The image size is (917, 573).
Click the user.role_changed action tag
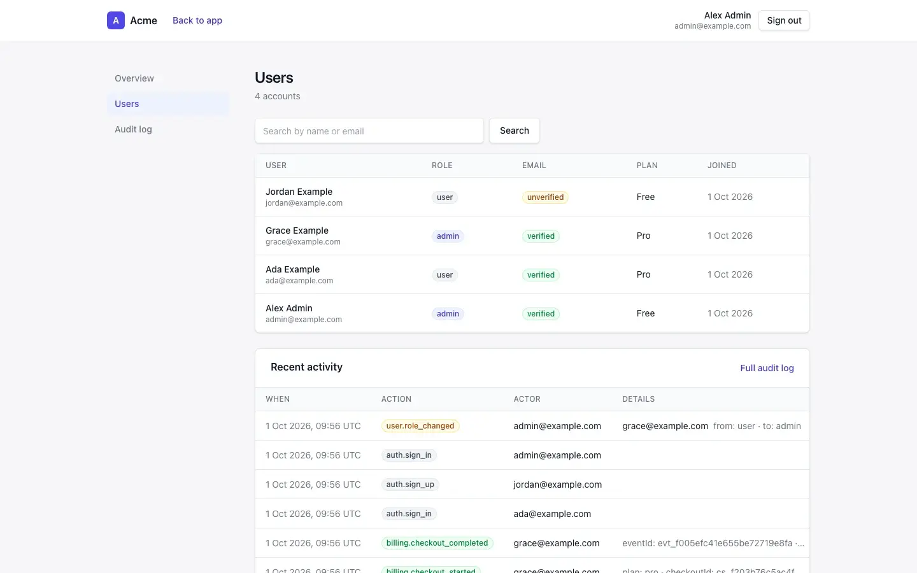tap(420, 426)
